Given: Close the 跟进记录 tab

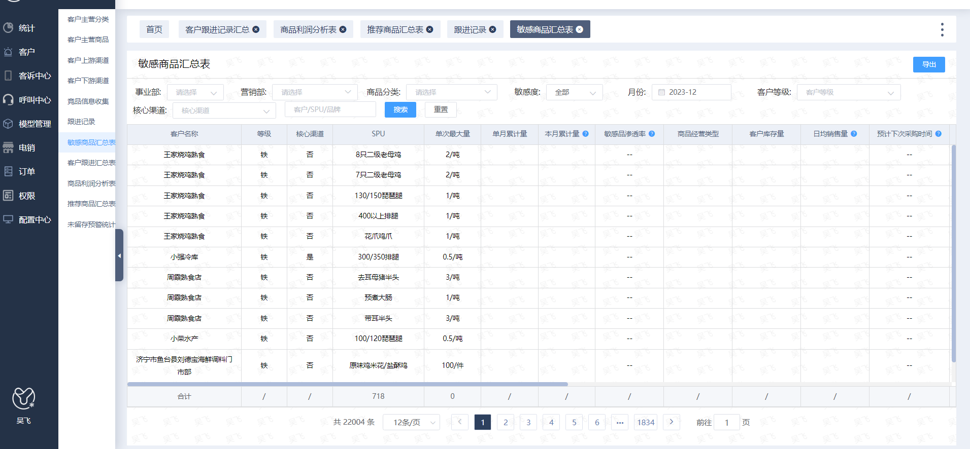Looking at the screenshot, I should (492, 29).
